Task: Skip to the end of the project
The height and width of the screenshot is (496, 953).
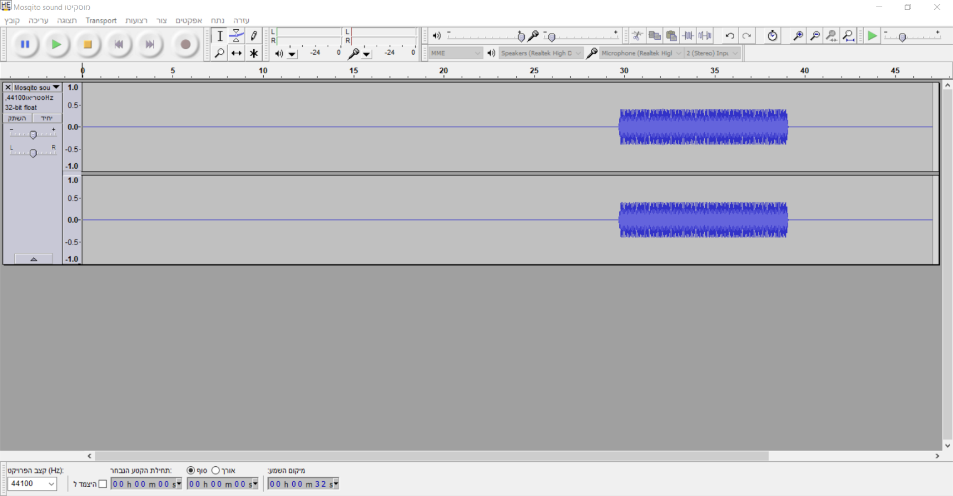Action: pos(149,44)
